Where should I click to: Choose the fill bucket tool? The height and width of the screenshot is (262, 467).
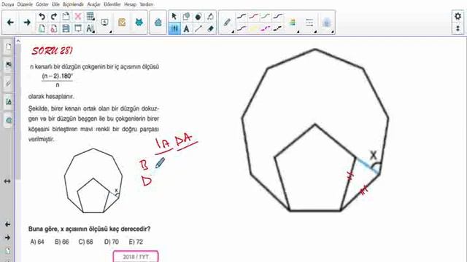[x=210, y=17]
